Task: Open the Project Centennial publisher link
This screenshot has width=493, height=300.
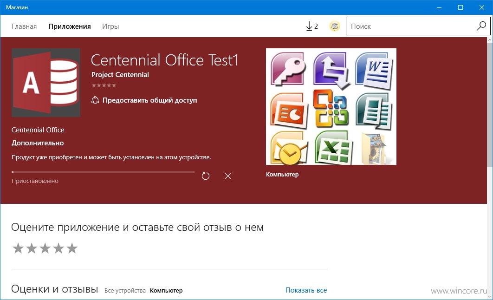Action: (120, 74)
